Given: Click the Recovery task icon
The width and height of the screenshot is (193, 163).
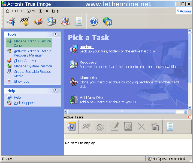Looking at the screenshot, I should tap(74, 64).
